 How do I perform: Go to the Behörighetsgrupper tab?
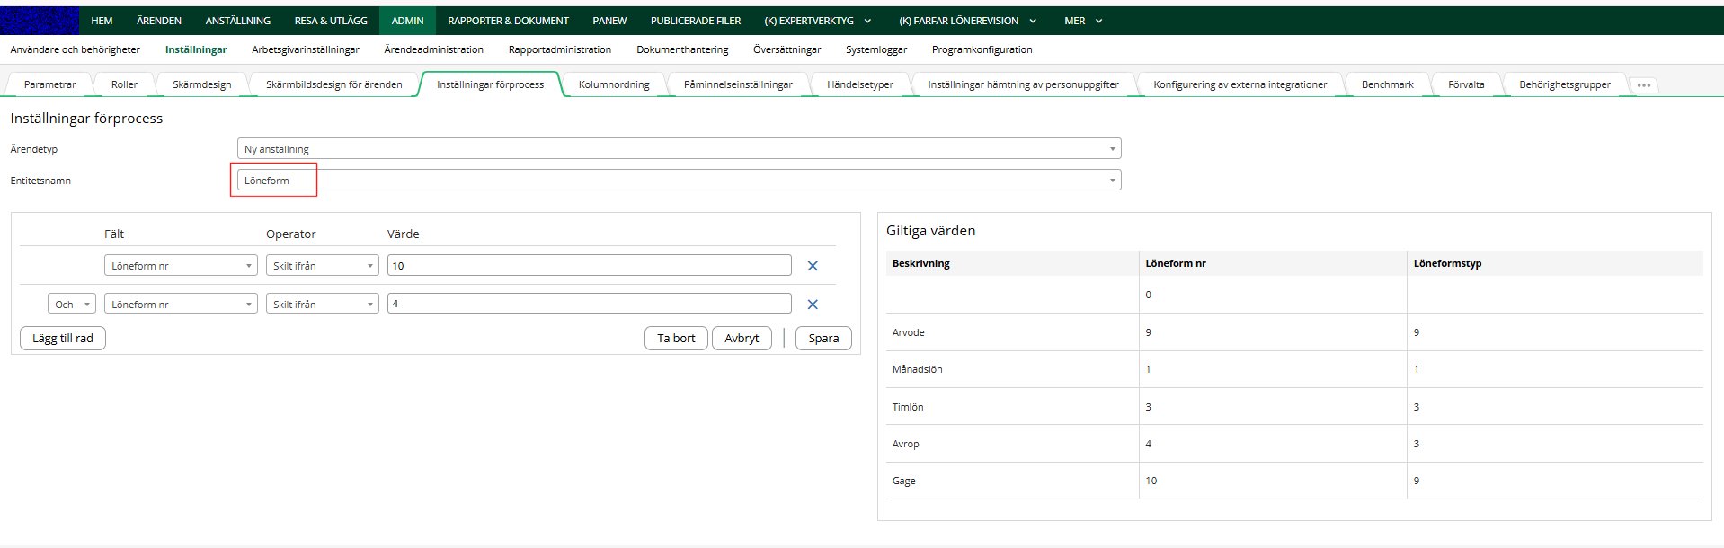(1564, 84)
